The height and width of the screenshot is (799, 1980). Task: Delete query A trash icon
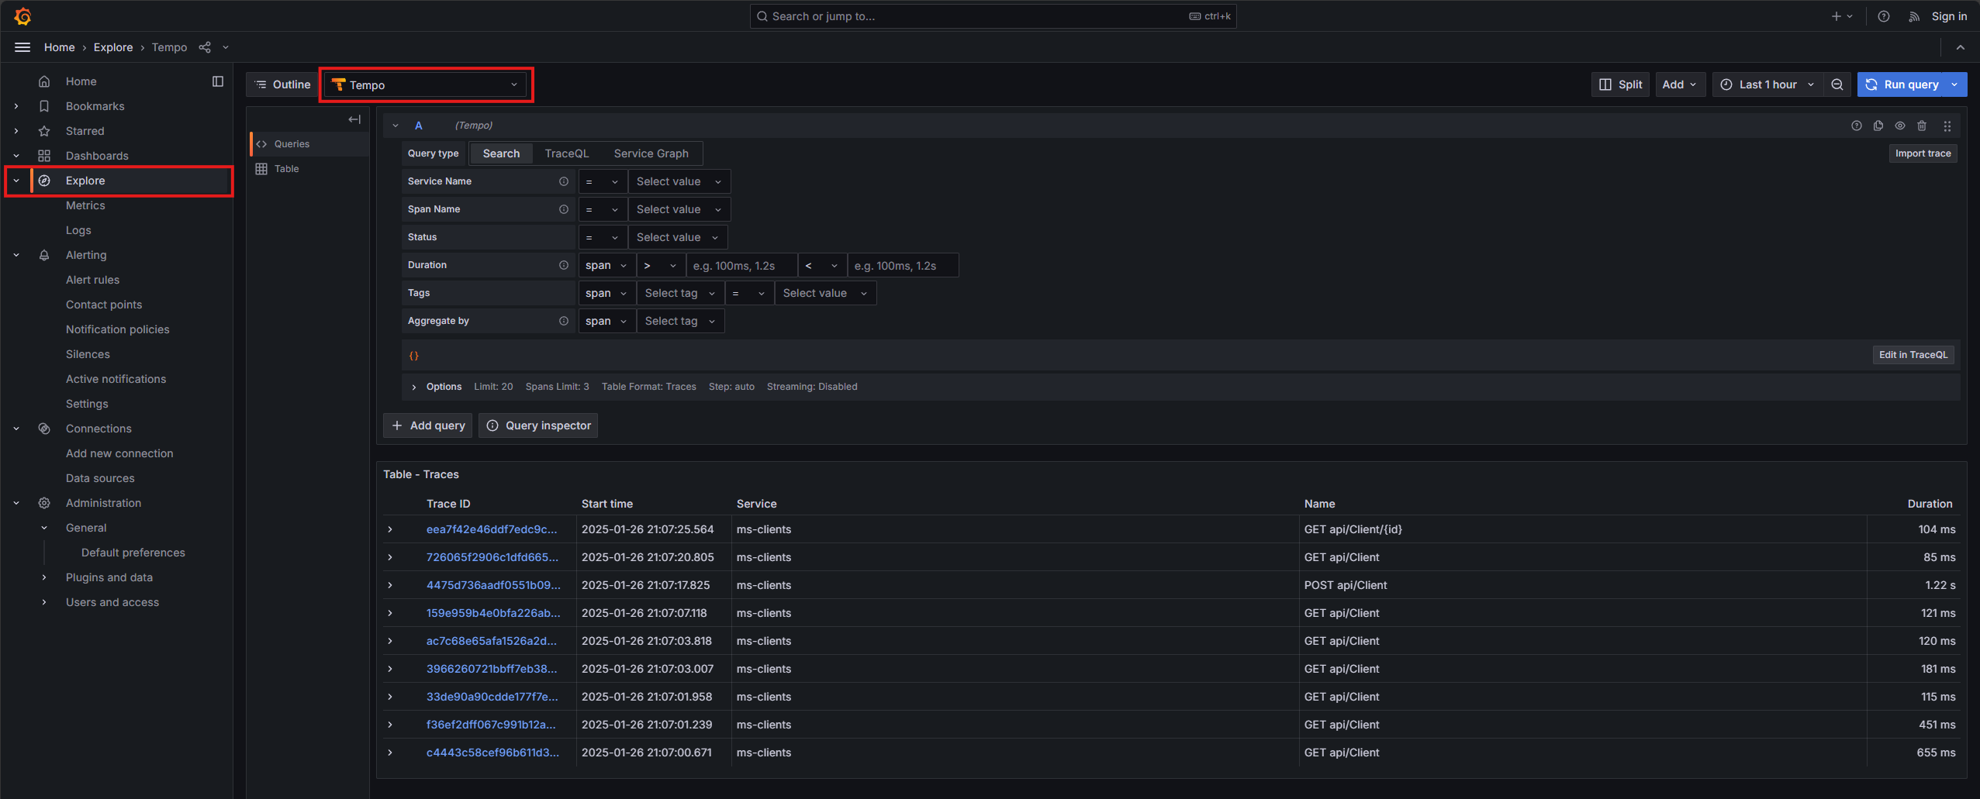(x=1922, y=126)
